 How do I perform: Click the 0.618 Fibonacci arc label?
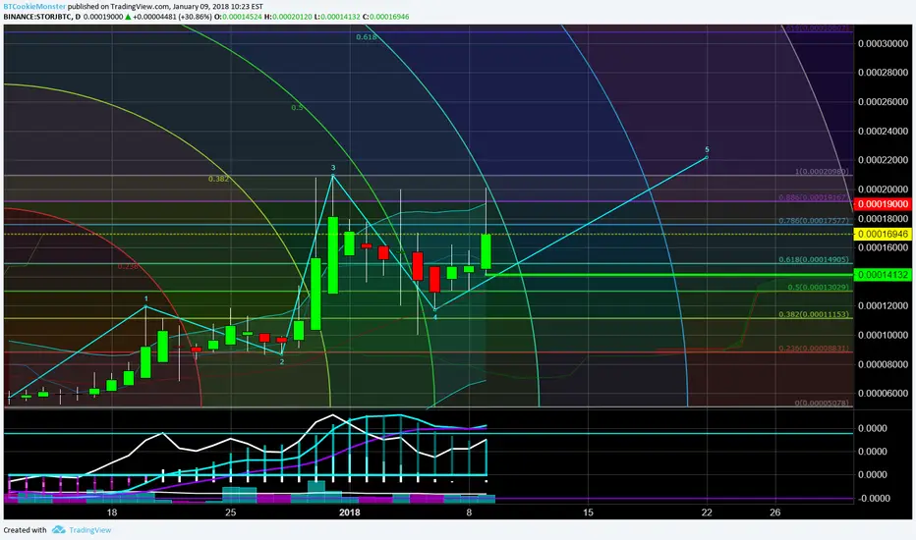tap(367, 36)
